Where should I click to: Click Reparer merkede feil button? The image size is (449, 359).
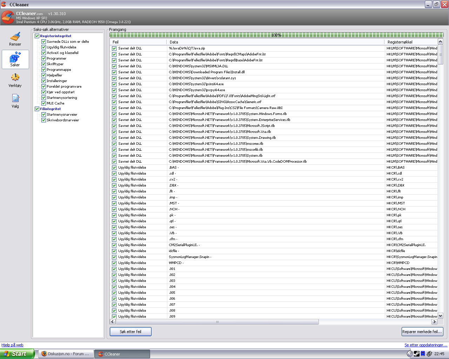tap(422, 332)
